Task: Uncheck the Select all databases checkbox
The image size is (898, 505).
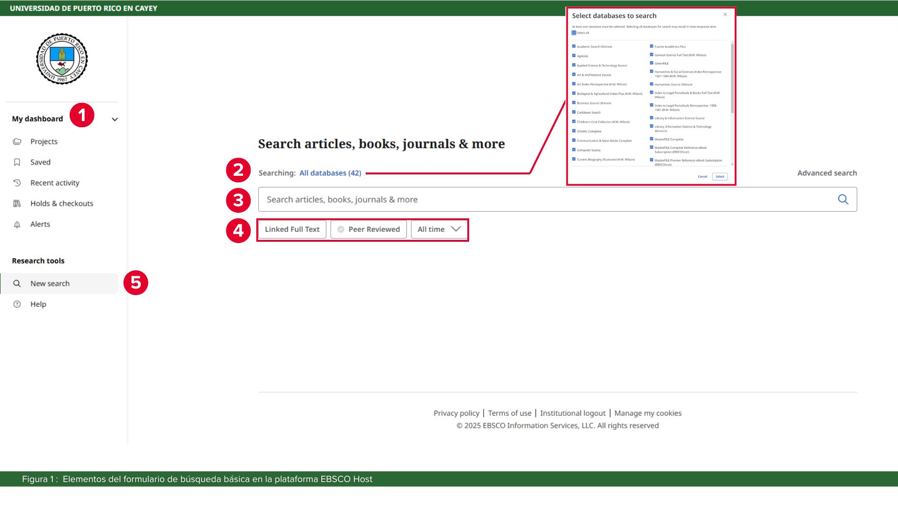Action: 573,32
